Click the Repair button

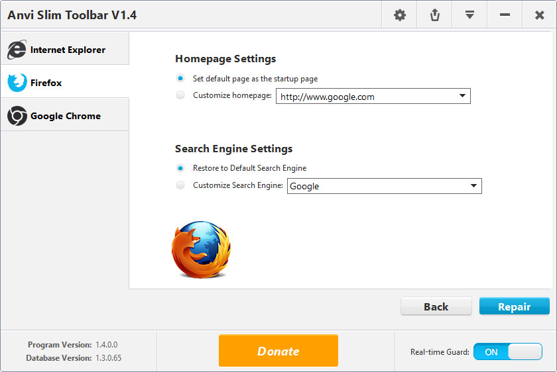point(514,306)
